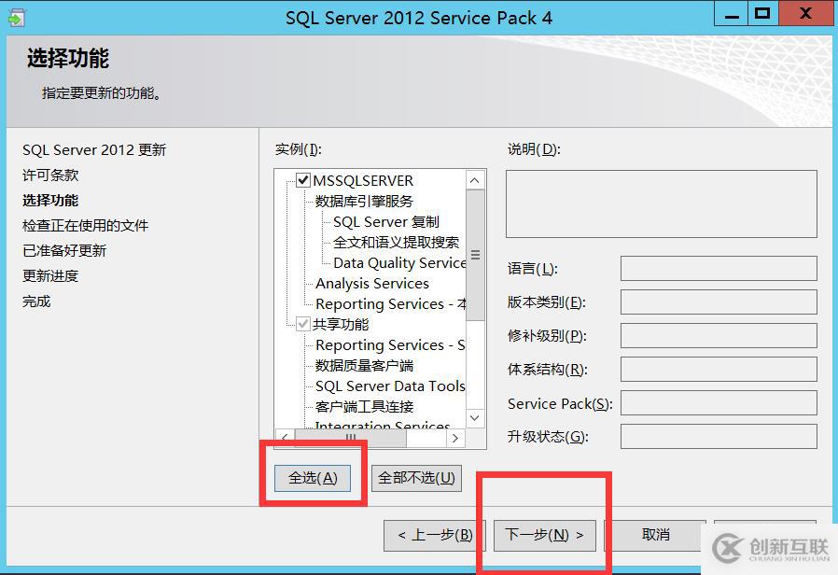Screen dimensions: 838x575
Task: Uncheck the MSSQLSERVER instance checkbox
Action: click(x=305, y=179)
